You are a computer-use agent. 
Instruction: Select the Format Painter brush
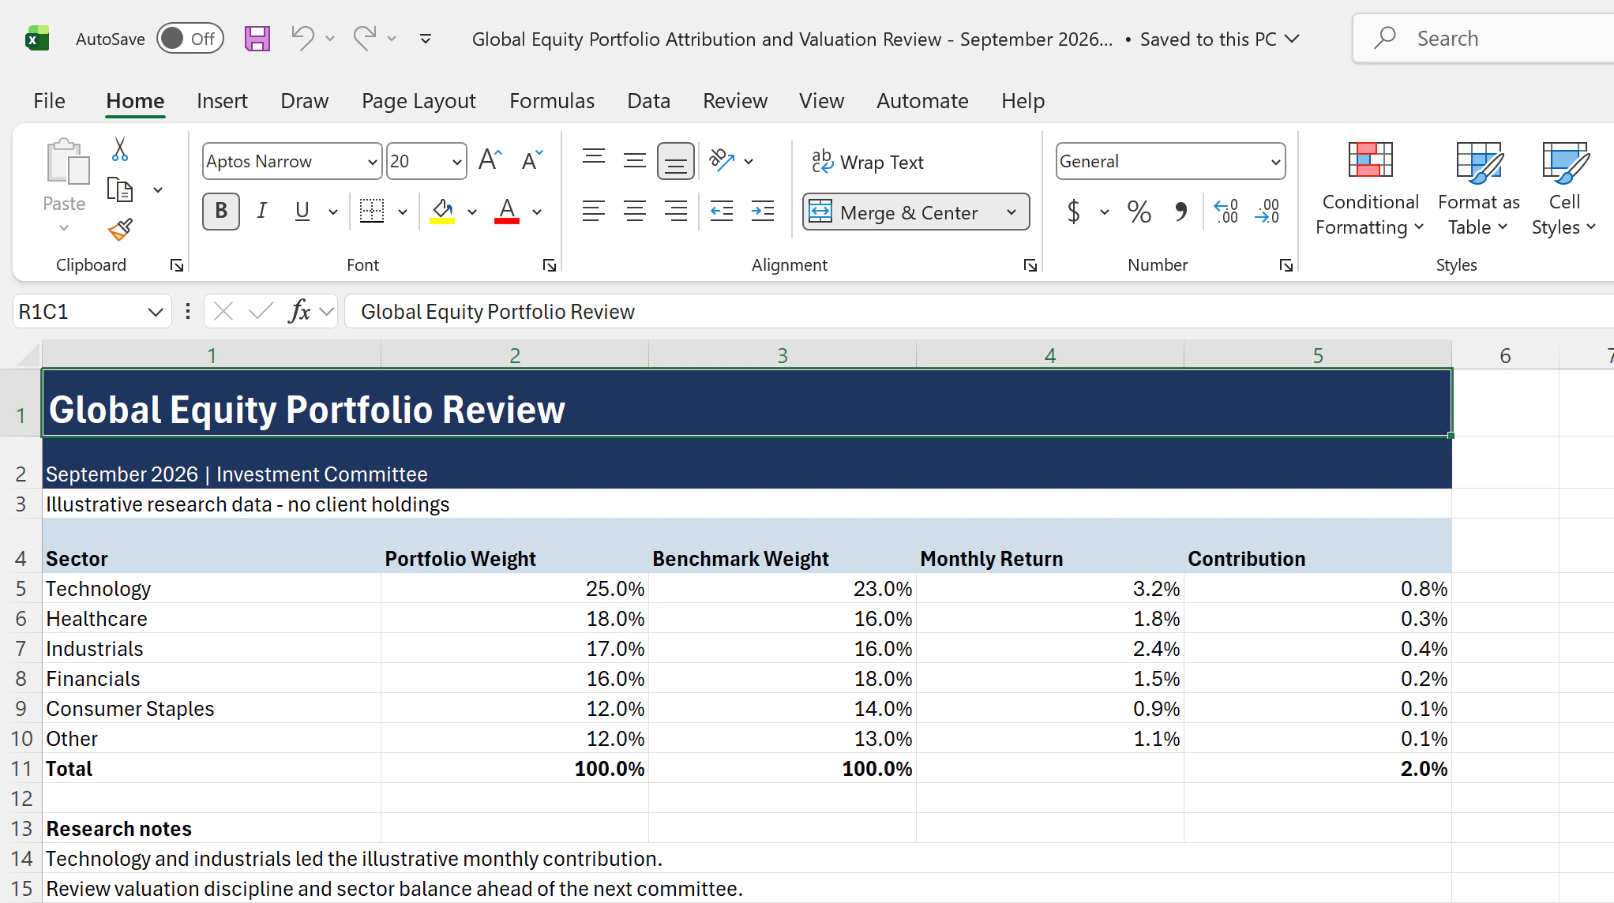tap(120, 230)
